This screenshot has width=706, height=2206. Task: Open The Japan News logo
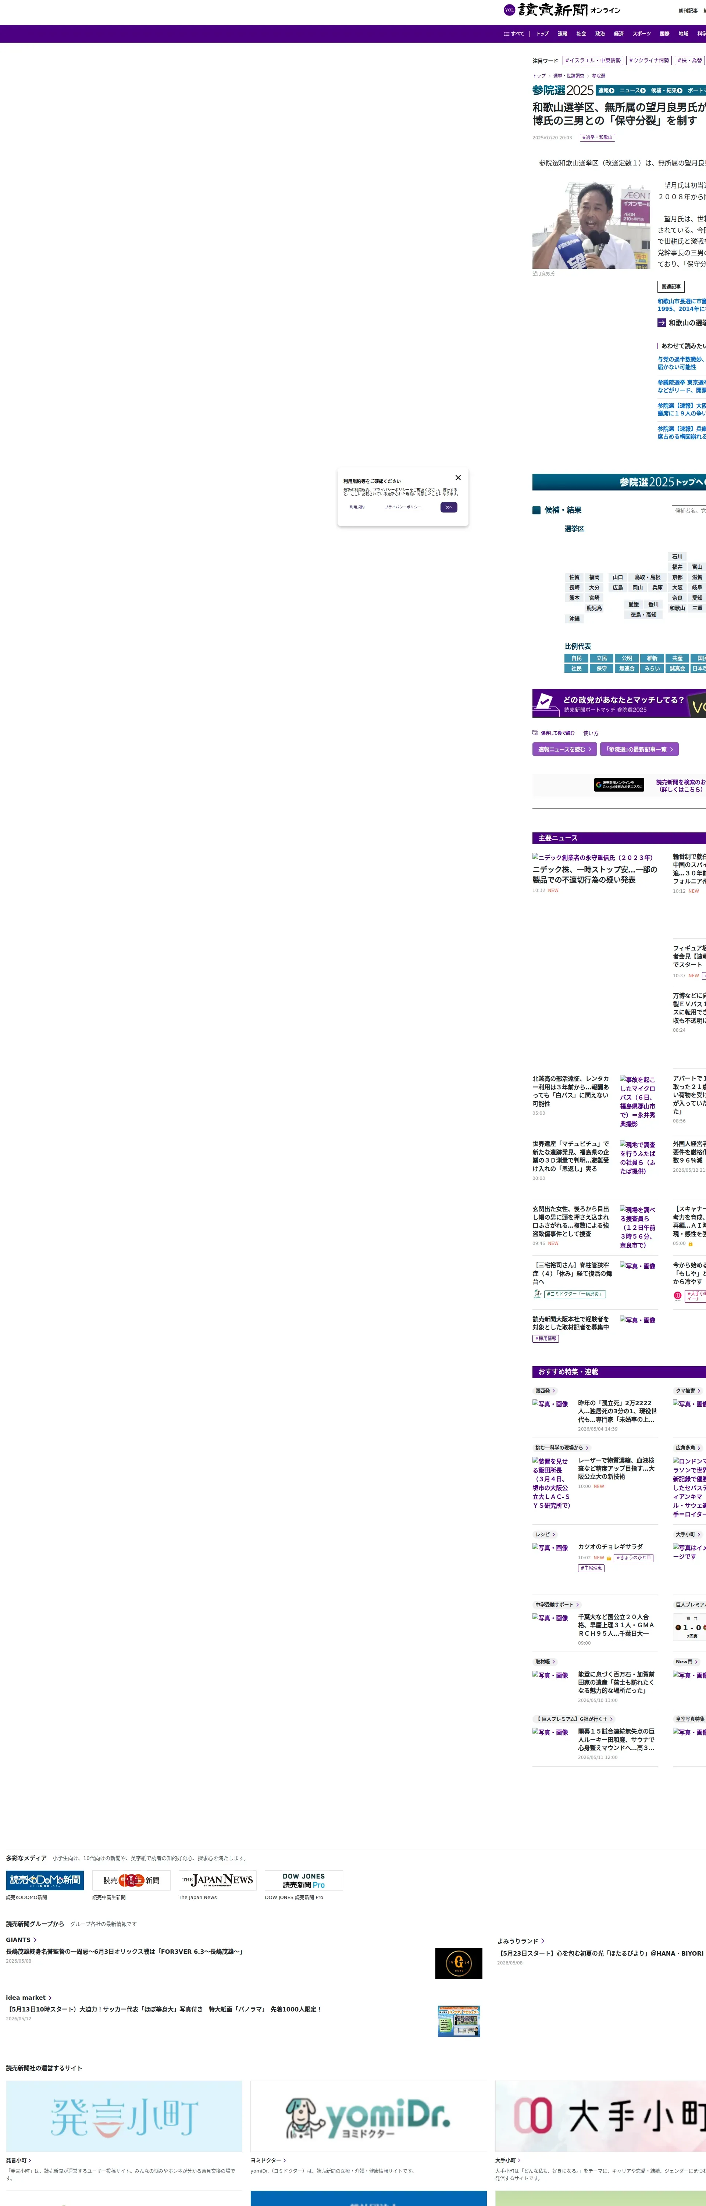(218, 1880)
